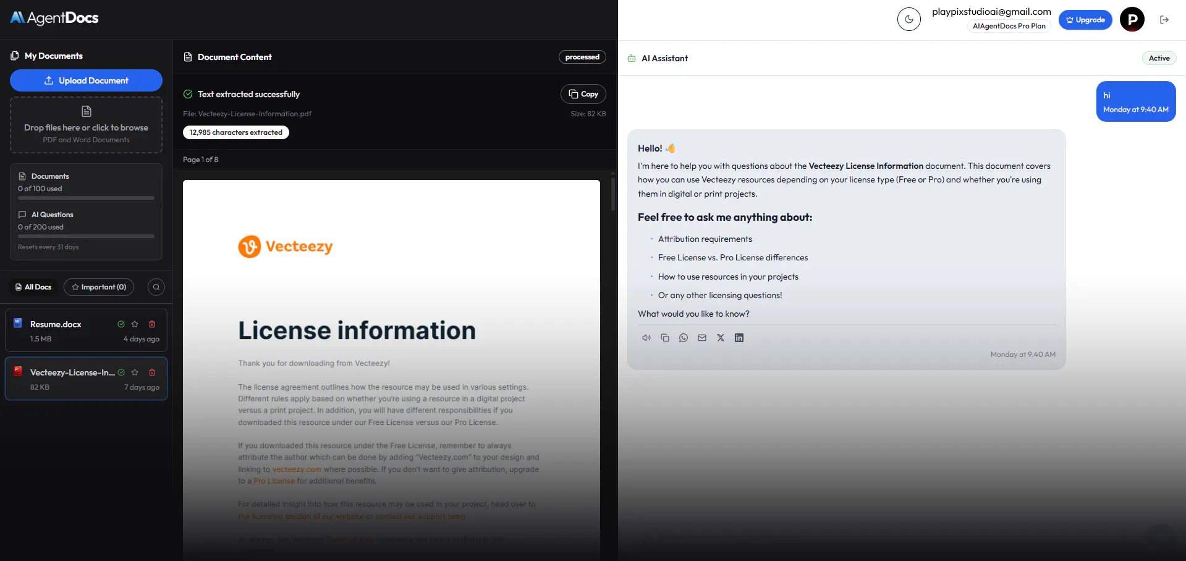Click the upload icon in the drop area

point(87,111)
